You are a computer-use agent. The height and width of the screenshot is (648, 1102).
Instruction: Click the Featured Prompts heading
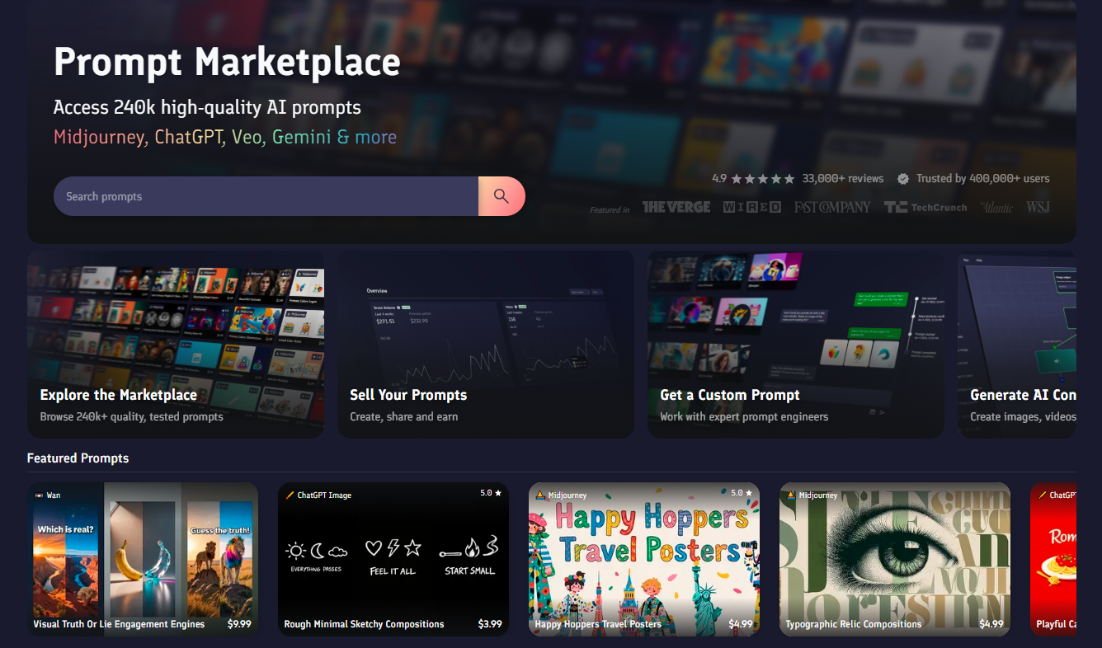78,458
